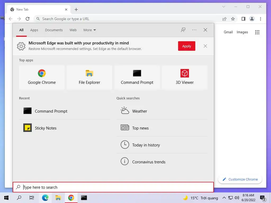The width and height of the screenshot is (271, 203).
Task: Open Chrome three-dot menu
Action: point(260,19)
